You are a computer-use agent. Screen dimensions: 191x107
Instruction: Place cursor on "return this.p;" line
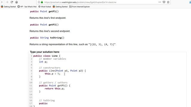(x=55, y=89)
